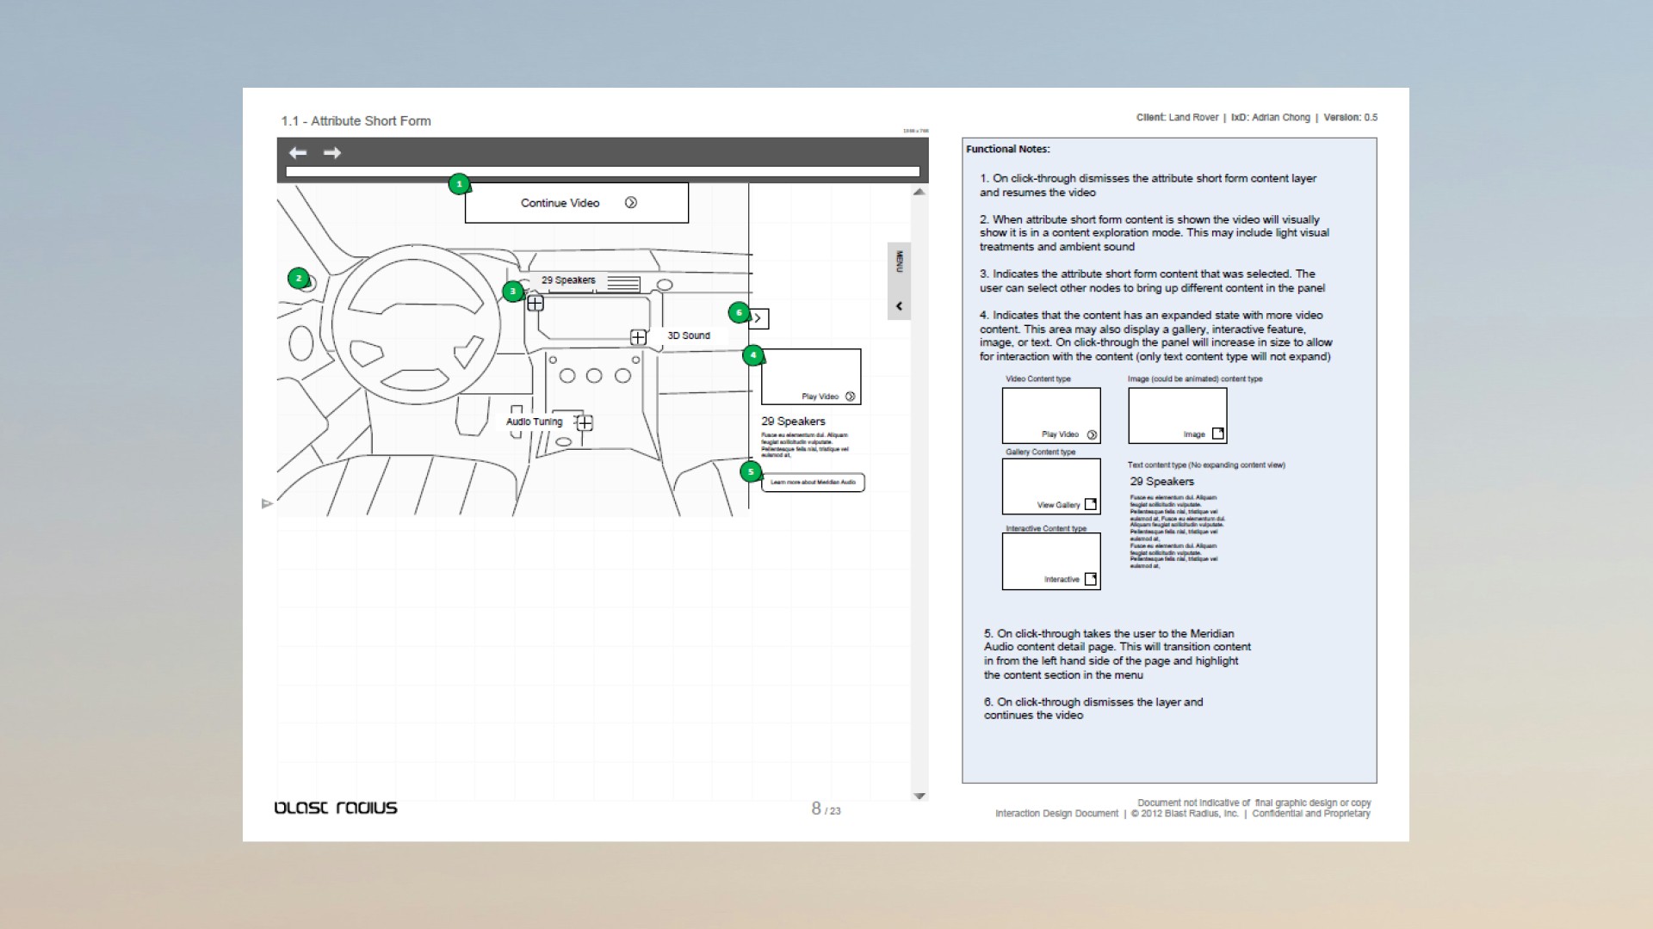Click green annotation marker number 1
The width and height of the screenshot is (1653, 929).
[x=459, y=184]
